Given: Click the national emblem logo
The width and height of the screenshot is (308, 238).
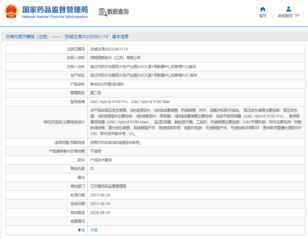Looking at the screenshot, I should pos(11,11).
